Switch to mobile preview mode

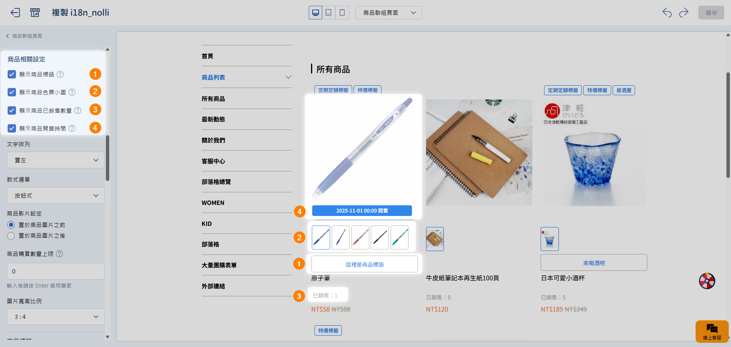coord(342,13)
